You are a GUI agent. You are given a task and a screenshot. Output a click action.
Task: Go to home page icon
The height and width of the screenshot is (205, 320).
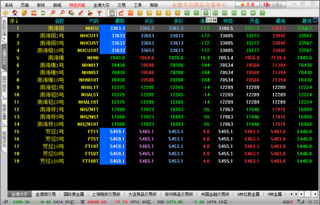coord(15,13)
